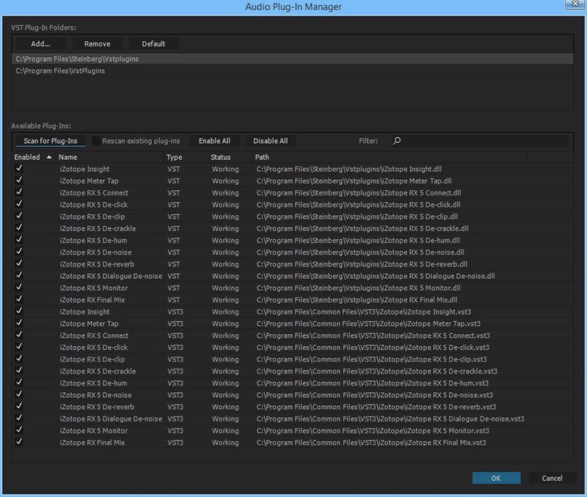
Task: Disable iZotope RX 5 Connect VST checkbox
Action: click(x=19, y=192)
